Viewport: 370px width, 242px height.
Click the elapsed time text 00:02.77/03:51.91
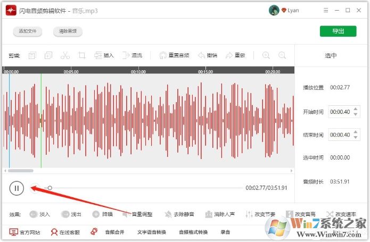pos(266,188)
